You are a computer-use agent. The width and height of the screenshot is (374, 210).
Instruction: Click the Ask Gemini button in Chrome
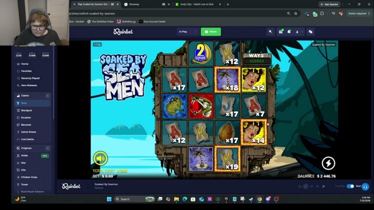(x=330, y=4)
